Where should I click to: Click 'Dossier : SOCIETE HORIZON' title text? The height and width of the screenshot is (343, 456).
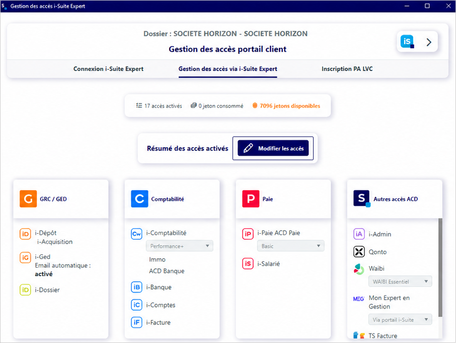(x=225, y=34)
